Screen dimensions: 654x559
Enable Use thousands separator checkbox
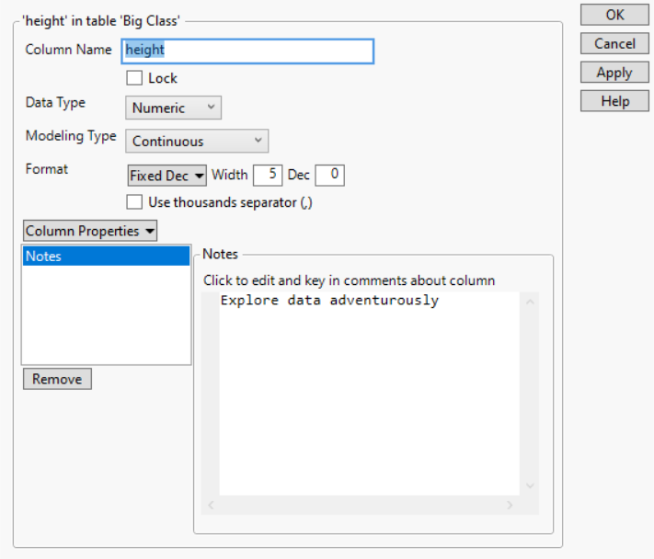134,202
